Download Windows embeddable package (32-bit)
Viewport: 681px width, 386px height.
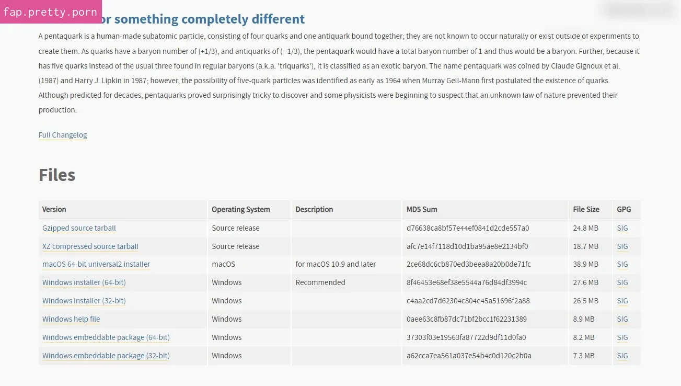(x=106, y=356)
